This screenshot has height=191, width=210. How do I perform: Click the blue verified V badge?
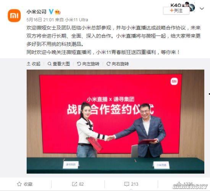[51, 12]
